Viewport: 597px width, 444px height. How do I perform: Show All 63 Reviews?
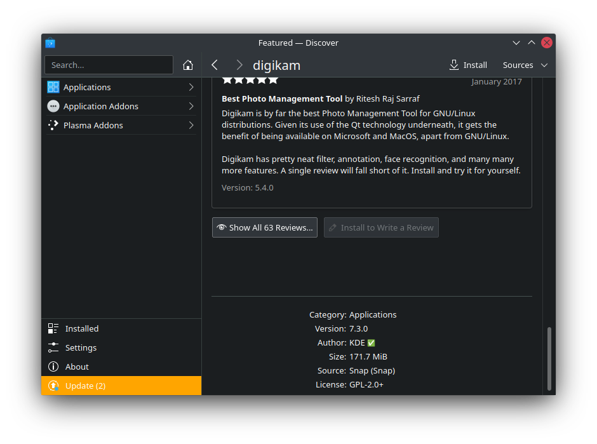click(265, 227)
